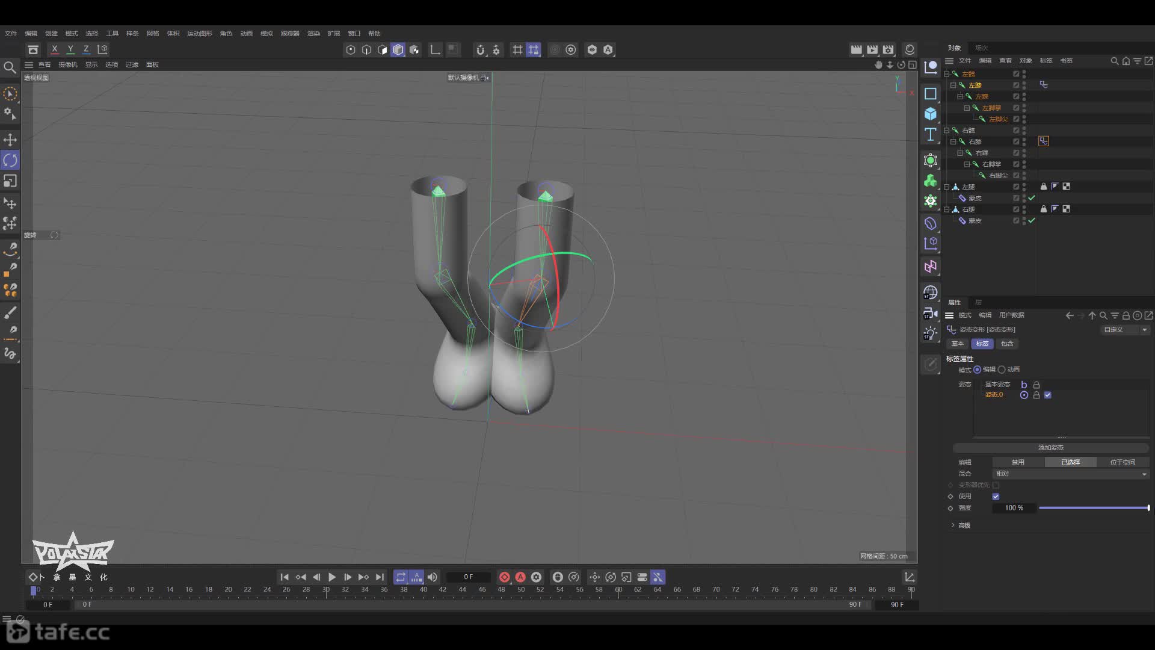The image size is (1155, 650).
Task: Toggle Y axis lock
Action: [70, 49]
